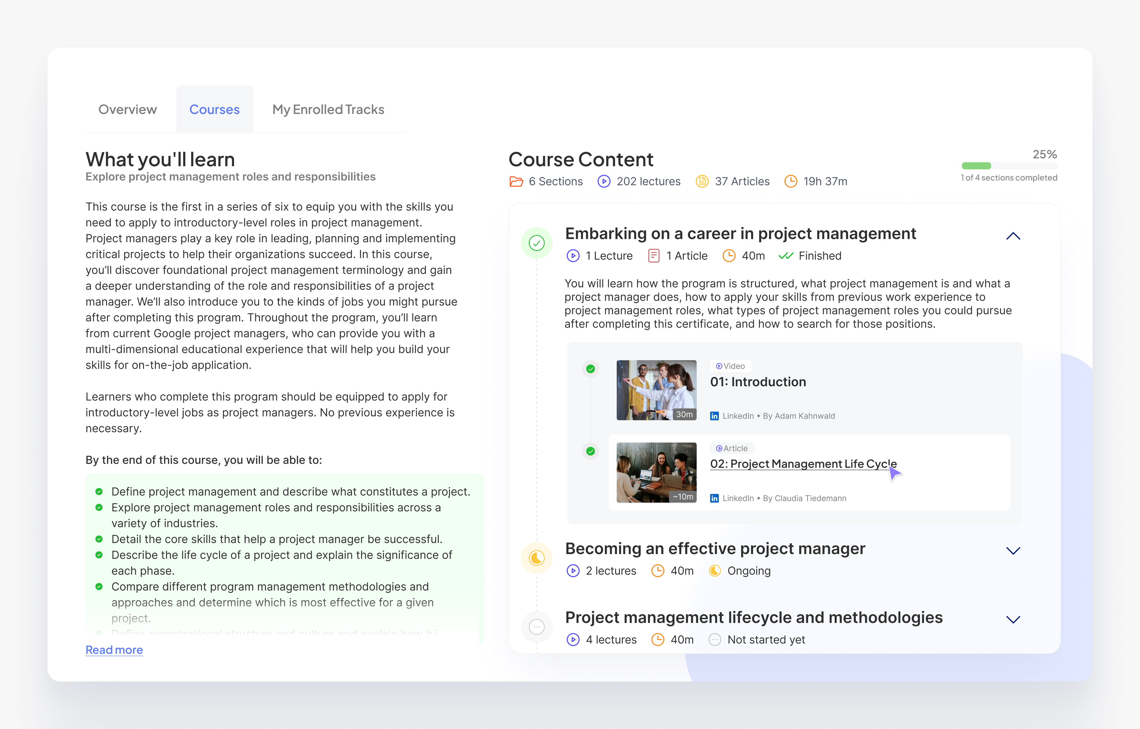The width and height of the screenshot is (1140, 729).
Task: Click the 6 Sections folder icon
Action: point(516,181)
